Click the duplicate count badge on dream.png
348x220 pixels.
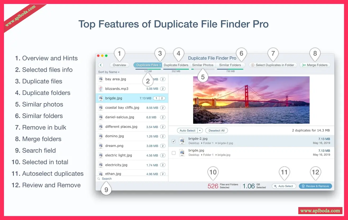pyautogui.click(x=163, y=146)
